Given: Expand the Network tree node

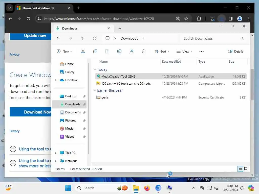Looking at the screenshot, I should (x=55, y=161).
